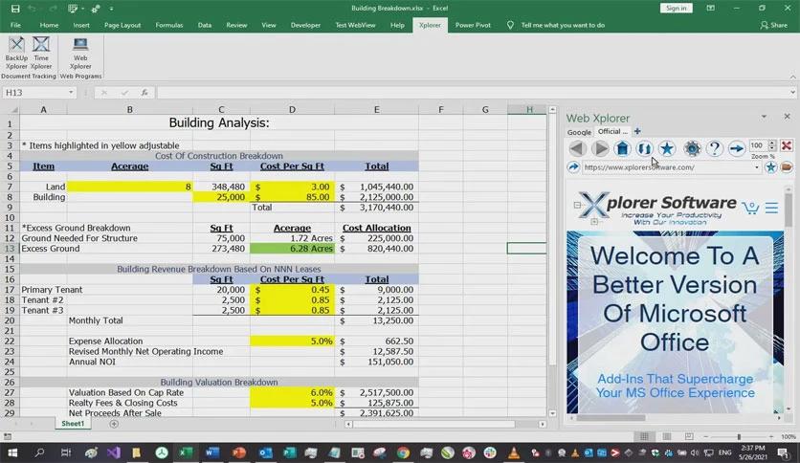Screen dimensions: 800x463
Task: Save the workbook from Quick Access toolbar
Action: (x=15, y=9)
